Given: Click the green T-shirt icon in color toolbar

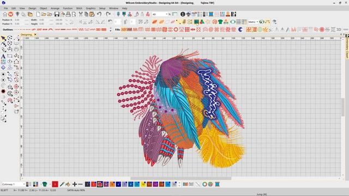Looking at the screenshot, I should click(x=45, y=184).
